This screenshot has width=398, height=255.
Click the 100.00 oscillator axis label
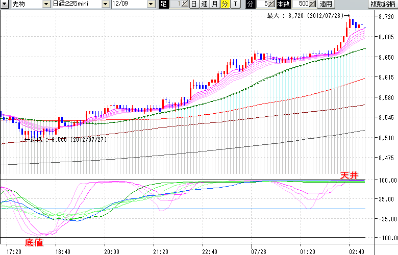click(x=388, y=181)
